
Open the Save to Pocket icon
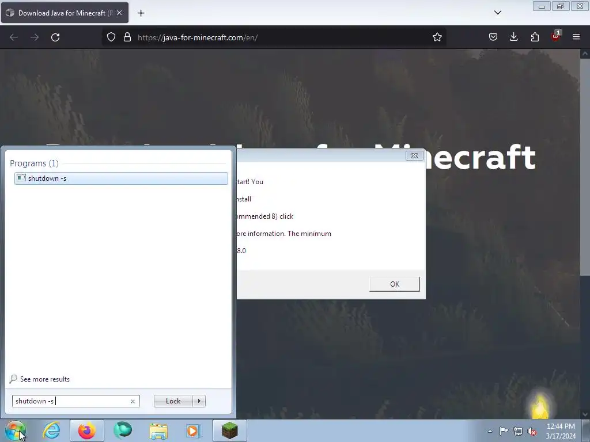click(x=493, y=37)
